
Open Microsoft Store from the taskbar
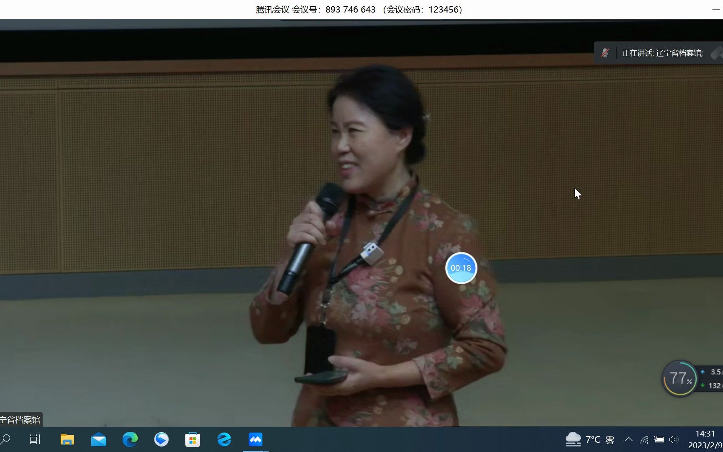tap(192, 439)
